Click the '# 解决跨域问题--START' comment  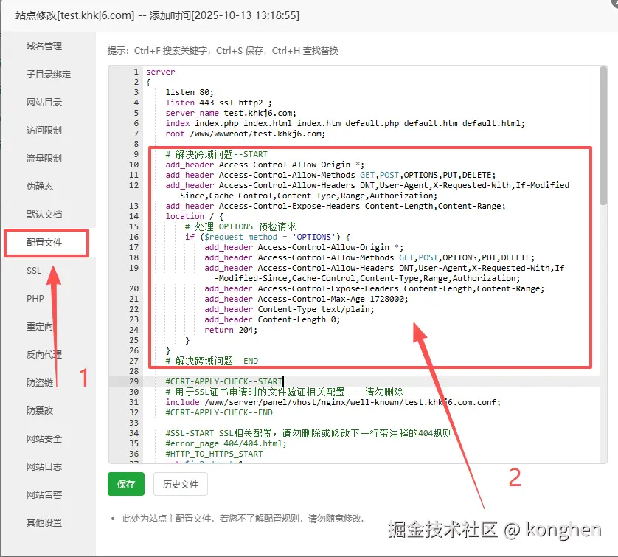click(216, 154)
